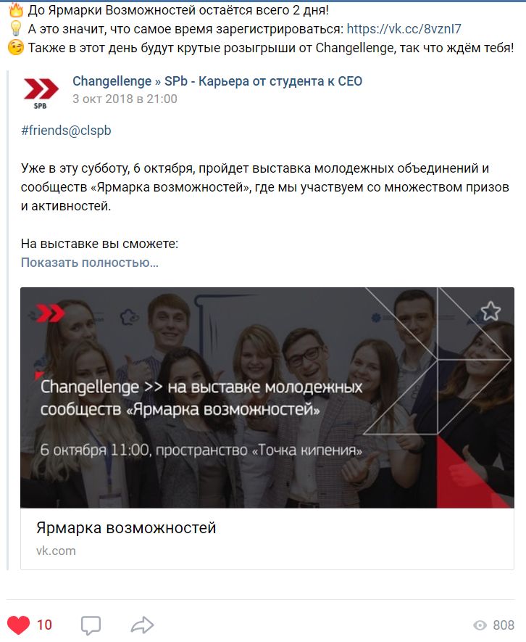Click the Changellenge SPB group avatar

pyautogui.click(x=41, y=93)
